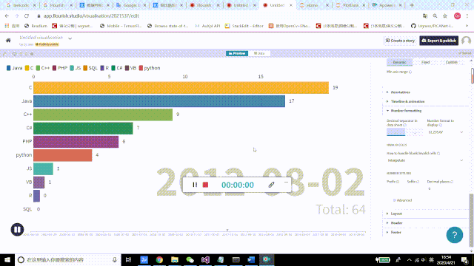Open the fullscreen preview arrow icon
474x266 pixels.
[x=4, y=54]
